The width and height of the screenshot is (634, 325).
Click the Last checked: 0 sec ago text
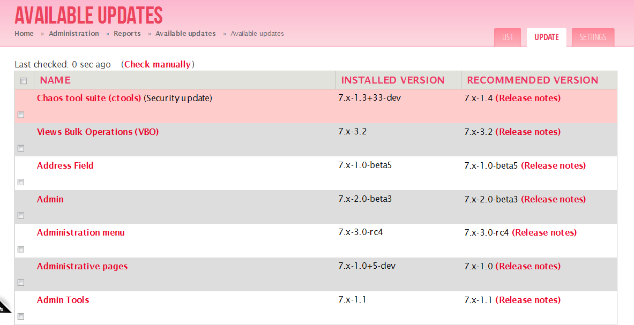[63, 65]
